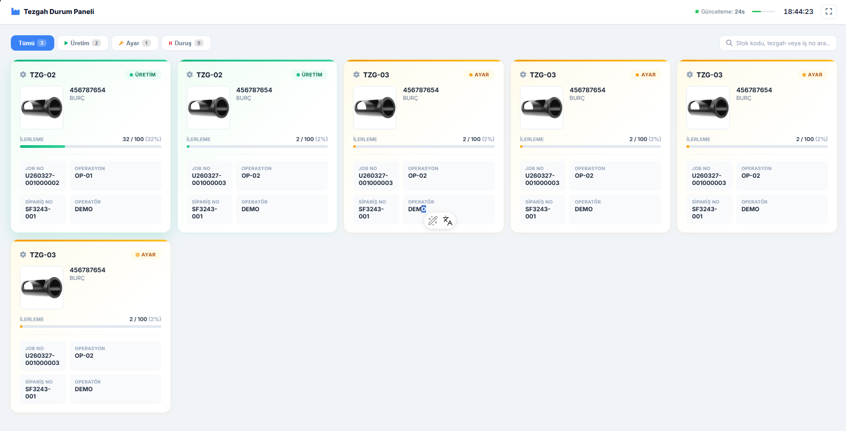Screen dimensions: 846x431
Task: Click the translate icon in floating popup
Action: [448, 221]
